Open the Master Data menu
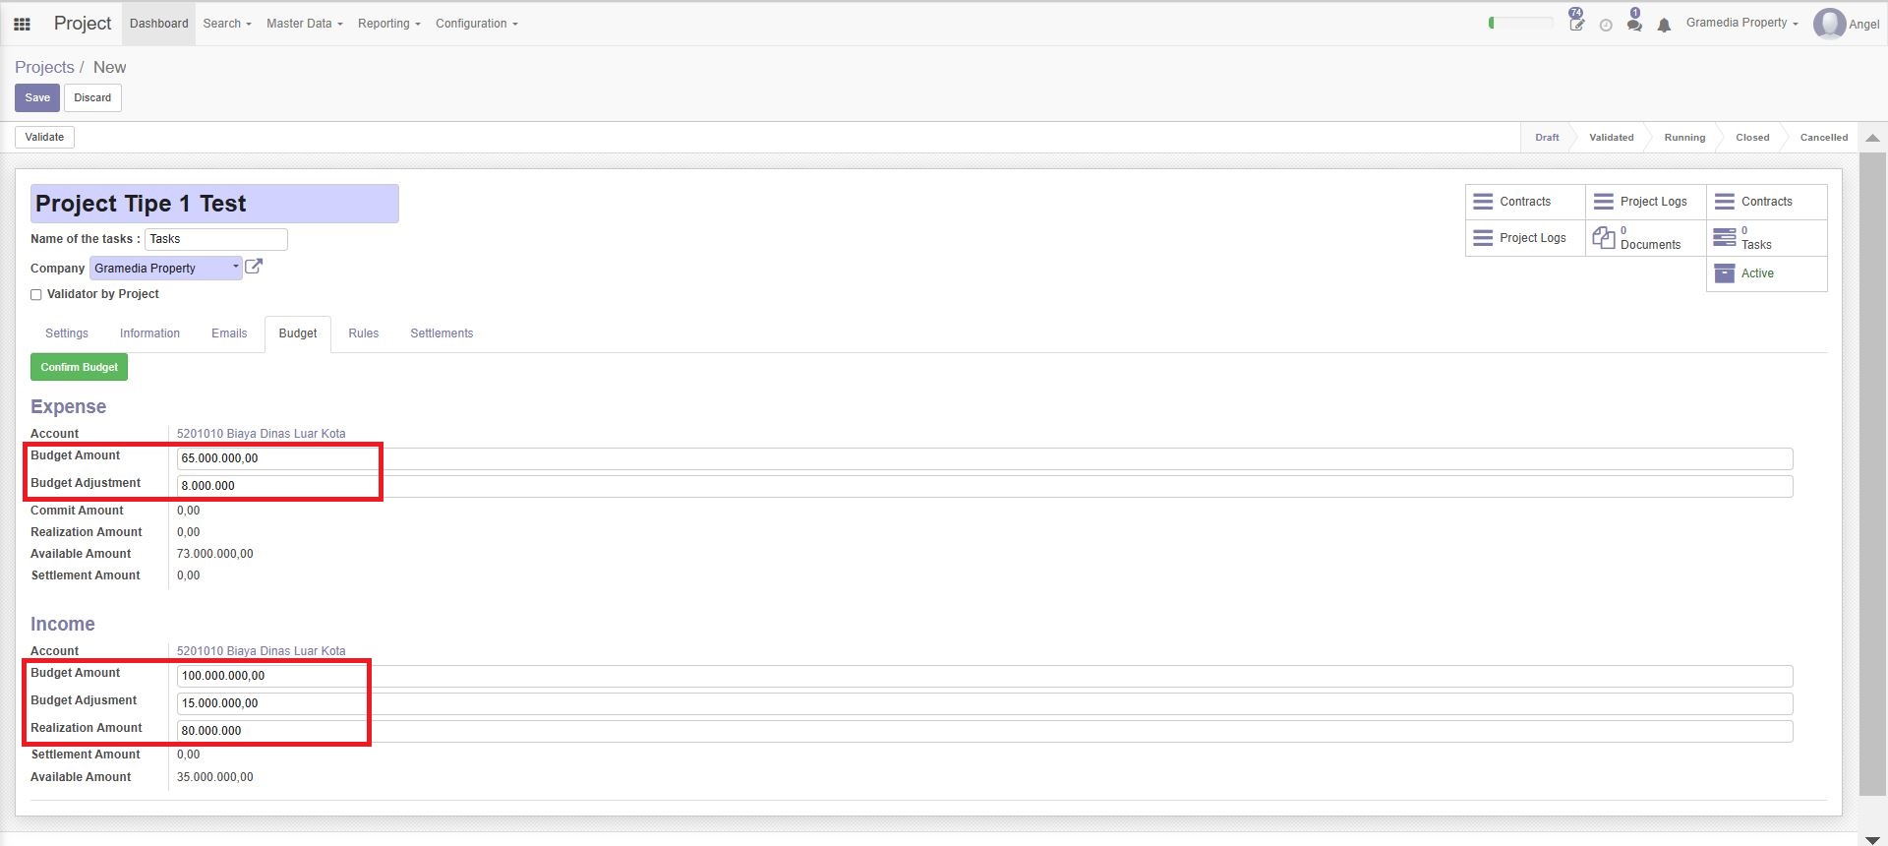The height and width of the screenshot is (846, 1888). (305, 24)
